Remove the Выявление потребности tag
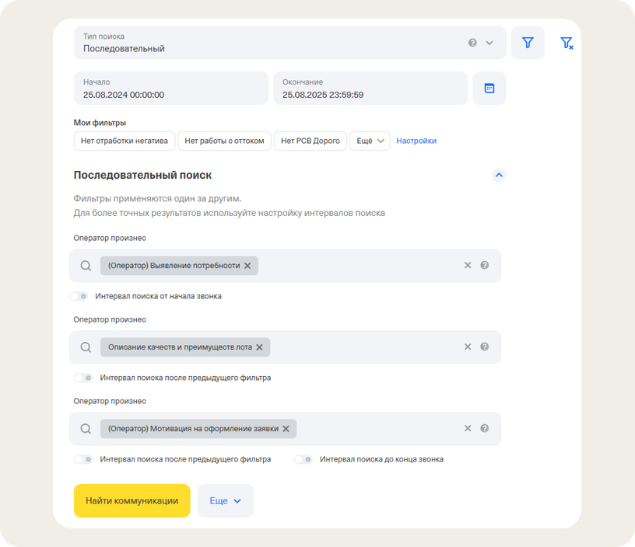This screenshot has height=547, width=635. tap(247, 266)
